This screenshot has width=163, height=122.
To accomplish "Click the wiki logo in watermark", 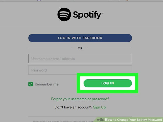I will click(x=101, y=120).
